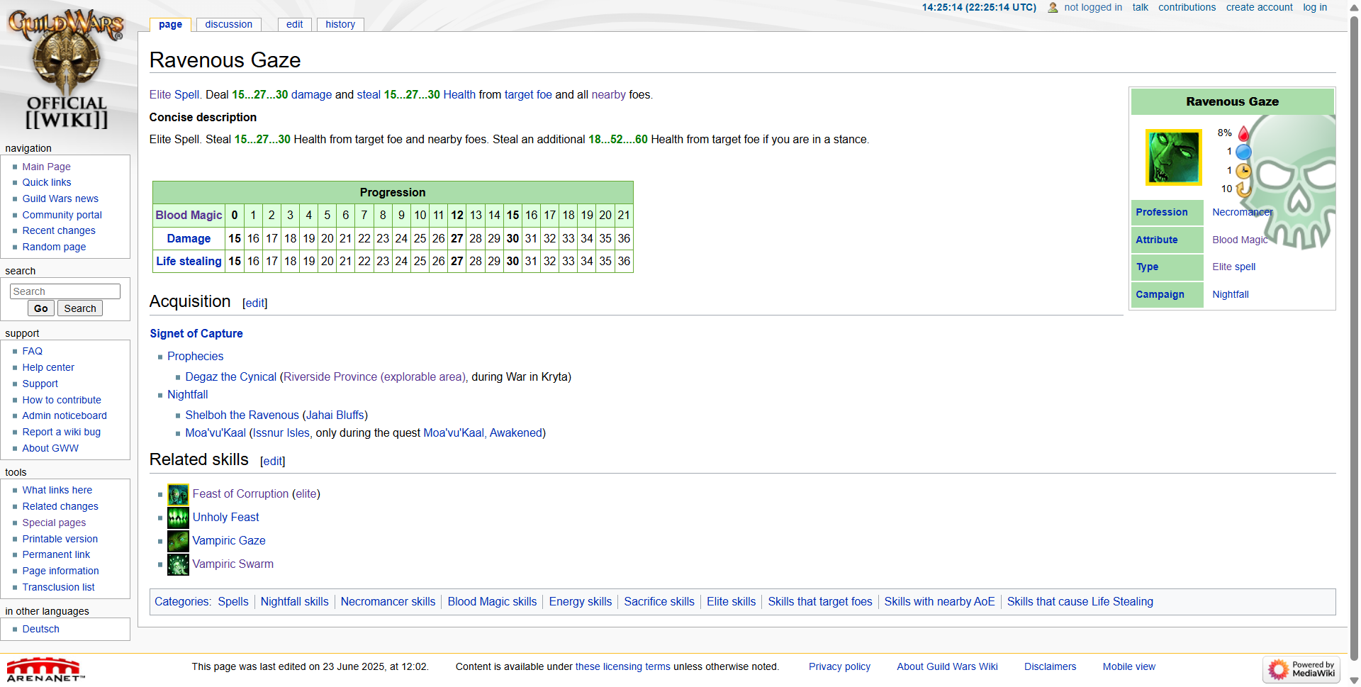1361x687 pixels.
Task: Click the red sacrifice blood drop icon
Action: (1243, 133)
